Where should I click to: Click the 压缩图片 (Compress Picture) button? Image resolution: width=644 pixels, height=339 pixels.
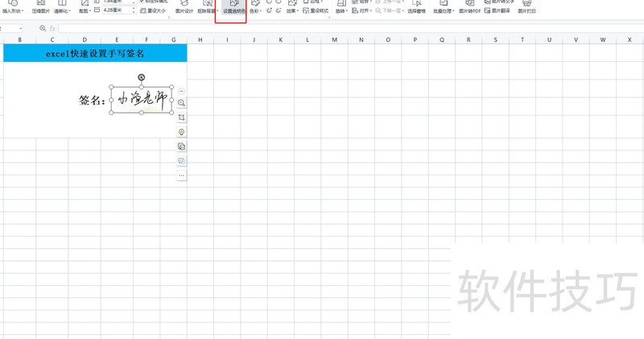coord(41,6)
